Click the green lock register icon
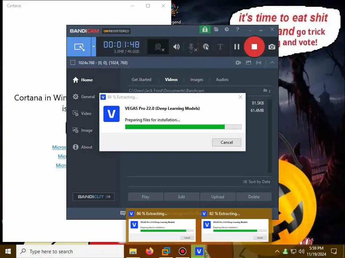This screenshot has width=345, height=258. click(205, 30)
